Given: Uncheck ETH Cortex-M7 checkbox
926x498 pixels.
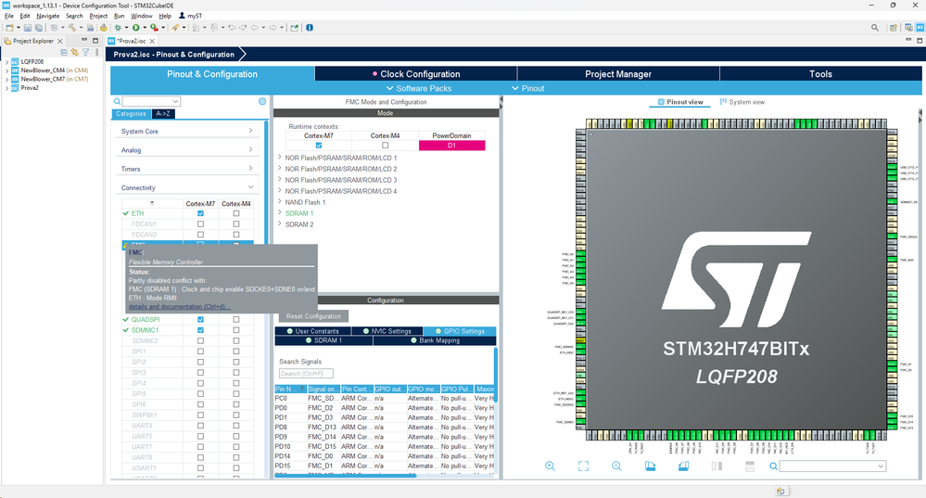Looking at the screenshot, I should (x=201, y=213).
